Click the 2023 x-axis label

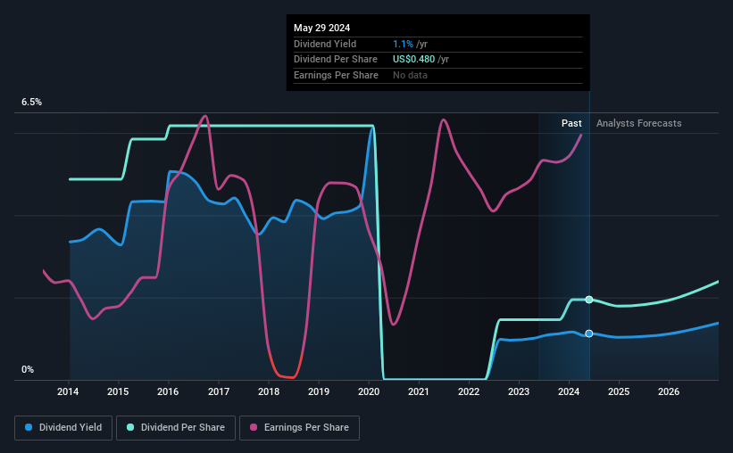click(x=519, y=391)
